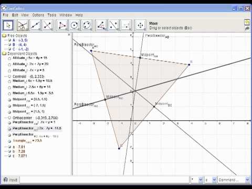Collapse the Free Objects folder
Screen dimensions: 252x189
[x=4, y=36]
